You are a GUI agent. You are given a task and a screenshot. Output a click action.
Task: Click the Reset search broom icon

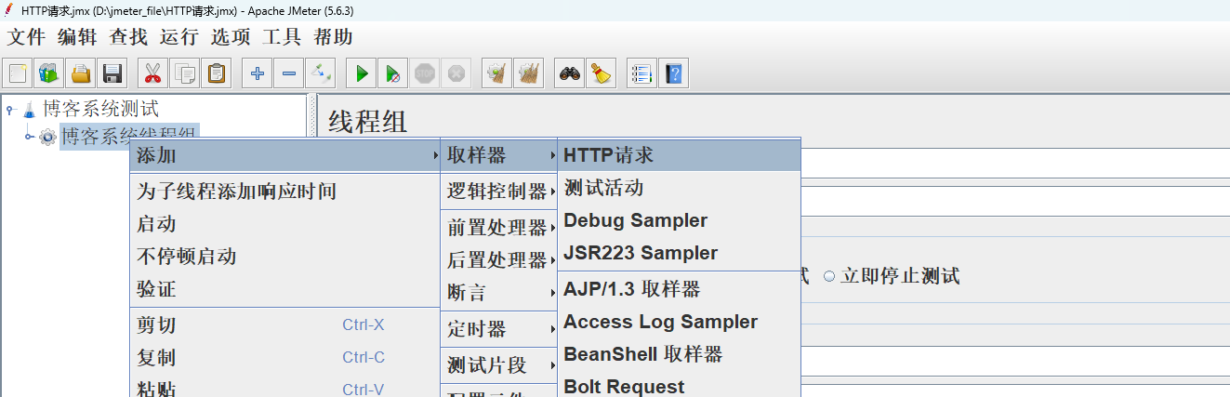point(602,73)
